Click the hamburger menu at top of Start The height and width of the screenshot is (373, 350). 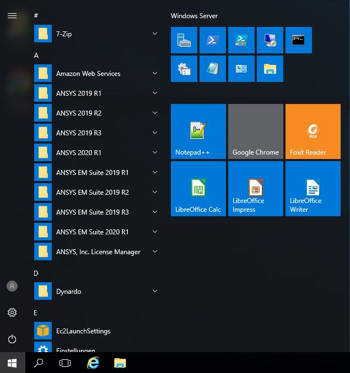(x=12, y=16)
